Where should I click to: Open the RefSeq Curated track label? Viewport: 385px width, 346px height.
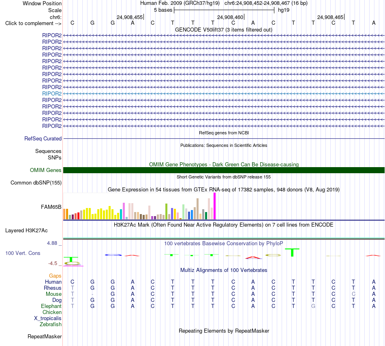[43, 138]
